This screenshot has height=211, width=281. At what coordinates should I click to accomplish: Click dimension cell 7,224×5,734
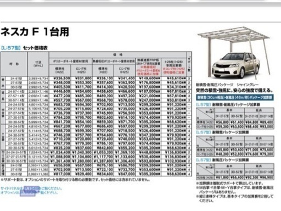(x=38, y=152)
